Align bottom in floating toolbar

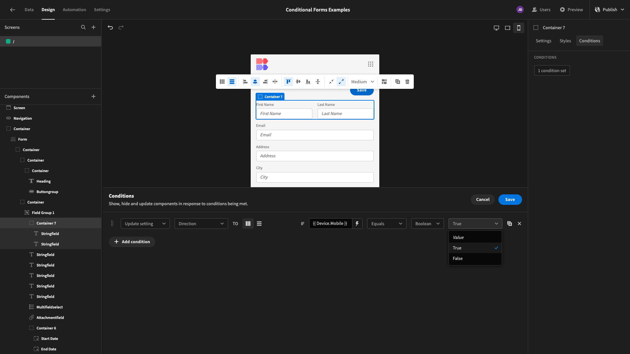point(308,82)
